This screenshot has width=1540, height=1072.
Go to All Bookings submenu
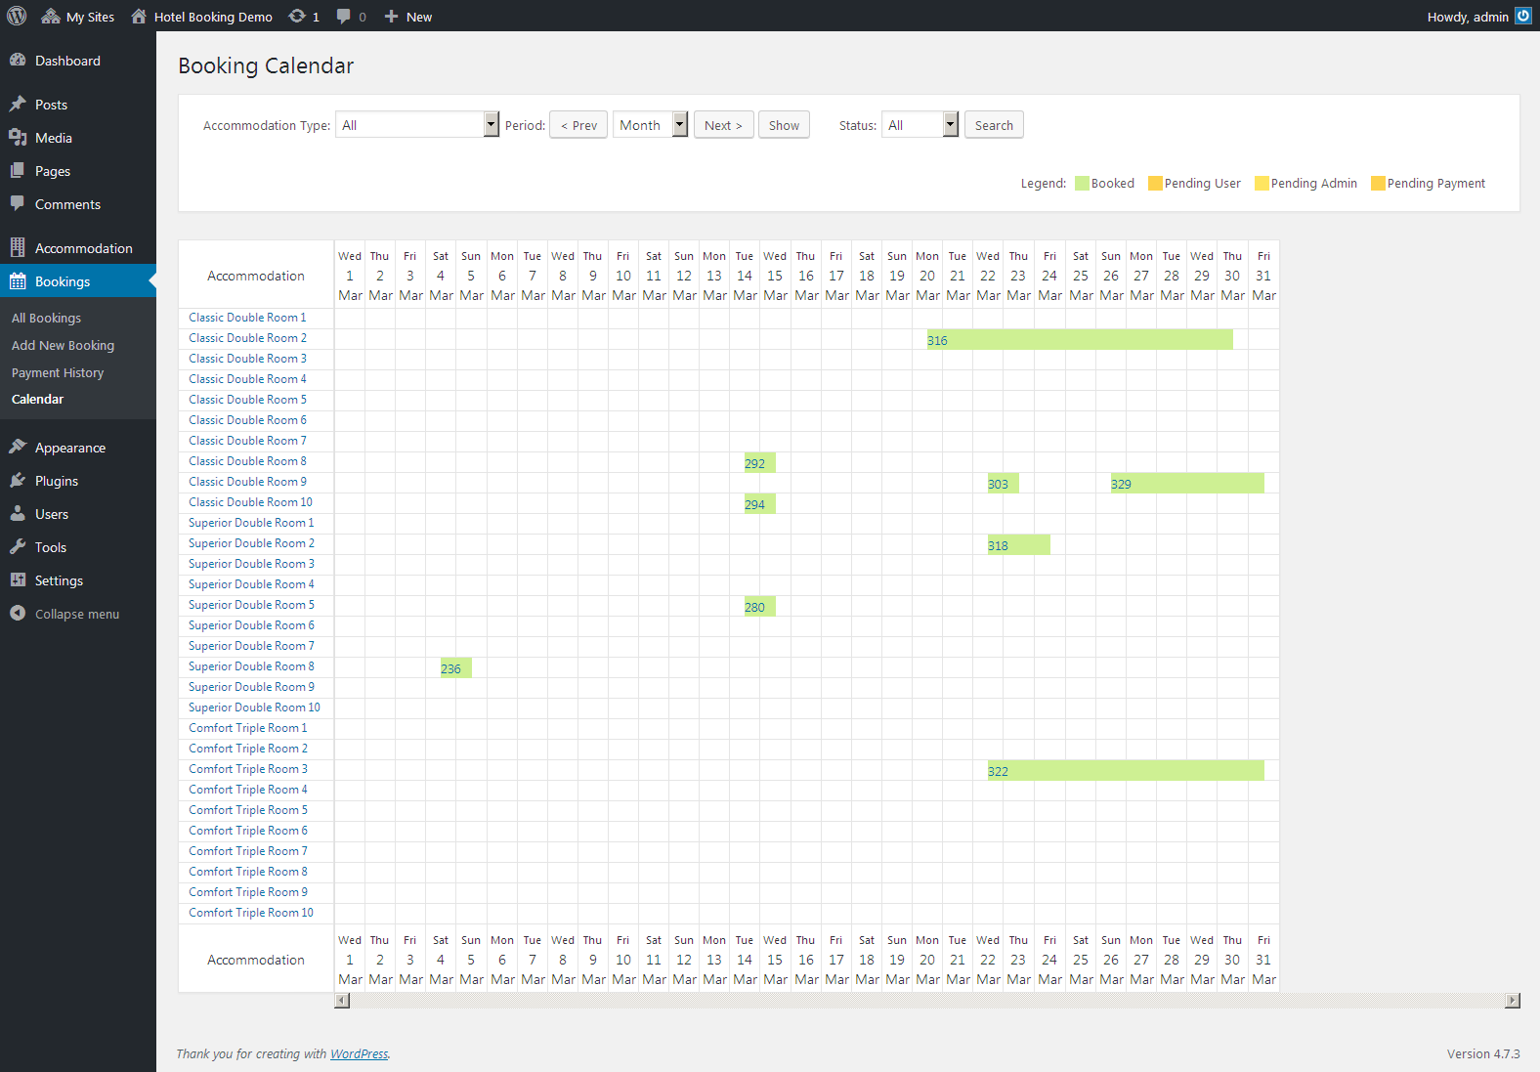pos(46,318)
